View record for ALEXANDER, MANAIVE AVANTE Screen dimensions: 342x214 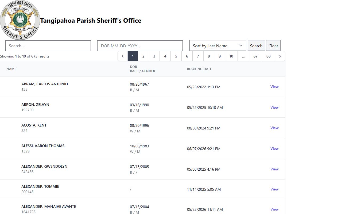point(274,209)
